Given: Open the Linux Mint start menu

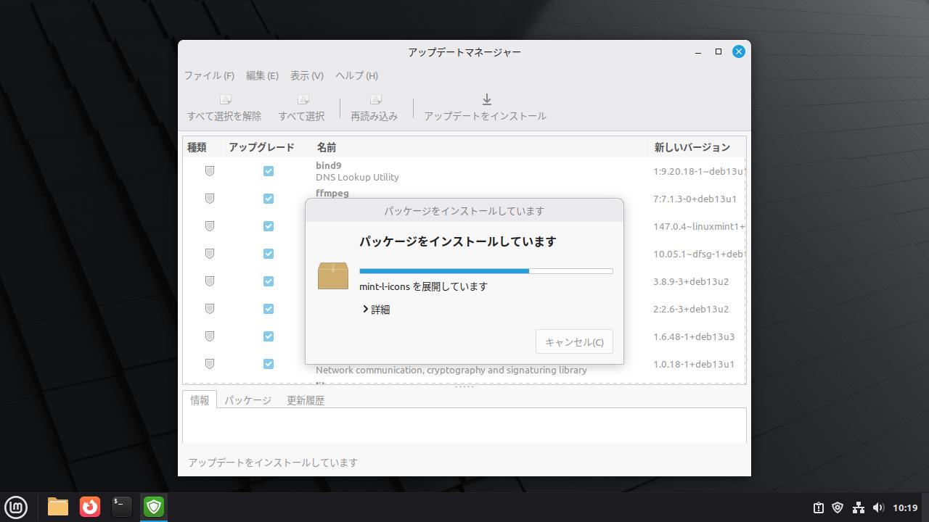Looking at the screenshot, I should coord(16,507).
